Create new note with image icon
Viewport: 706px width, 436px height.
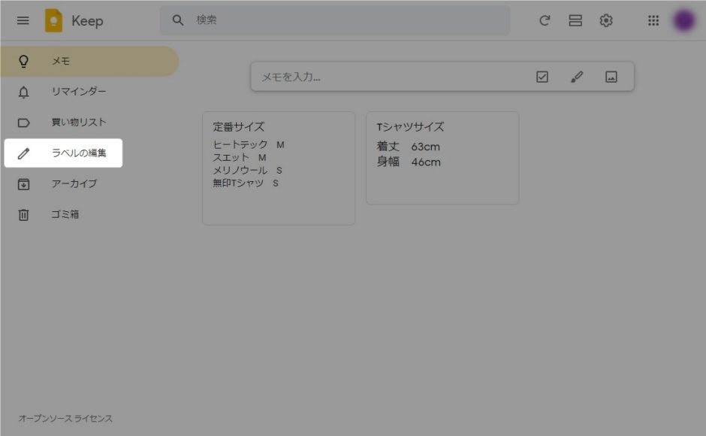tap(611, 77)
